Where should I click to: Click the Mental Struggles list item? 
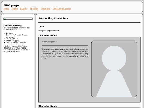[13, 41]
